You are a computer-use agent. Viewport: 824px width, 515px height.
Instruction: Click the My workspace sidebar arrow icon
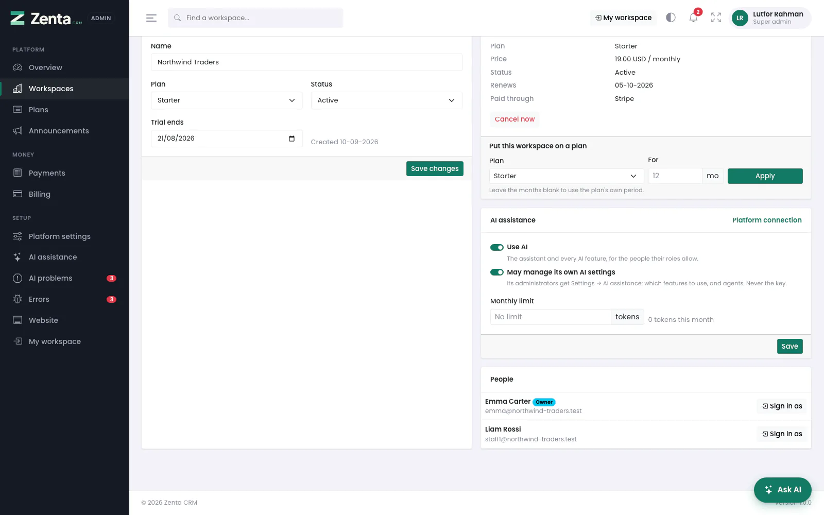[x=18, y=341]
